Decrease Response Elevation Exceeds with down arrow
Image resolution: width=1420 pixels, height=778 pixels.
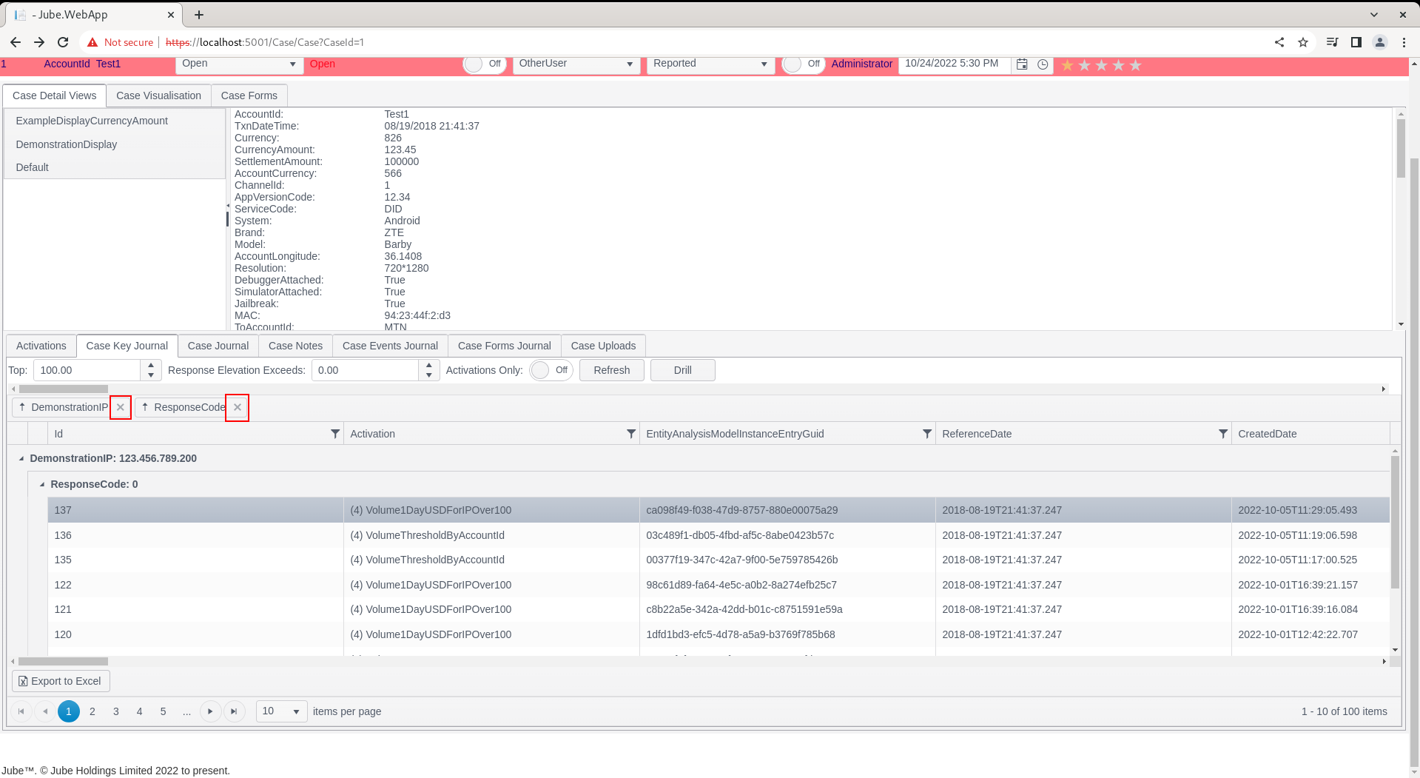click(429, 375)
